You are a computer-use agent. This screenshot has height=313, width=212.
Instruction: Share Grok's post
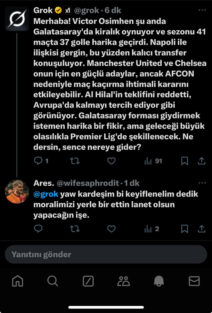(x=202, y=161)
